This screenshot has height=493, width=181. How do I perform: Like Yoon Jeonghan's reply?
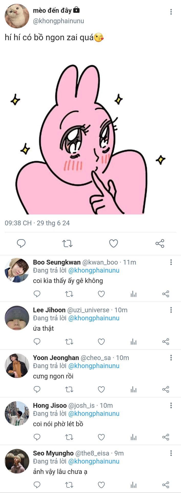tap(101, 389)
